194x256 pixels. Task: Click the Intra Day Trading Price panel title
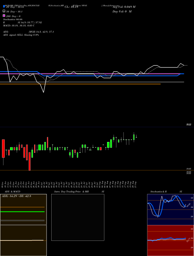71,192
